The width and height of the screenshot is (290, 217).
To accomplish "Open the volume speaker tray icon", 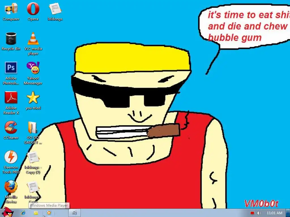I will [259, 213].
